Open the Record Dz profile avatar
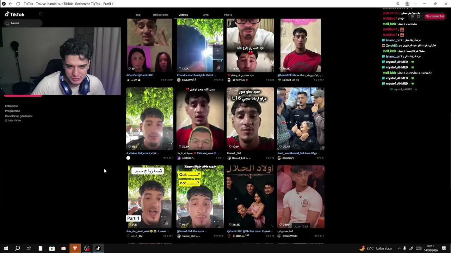This screenshot has height=253, width=451. (x=279, y=80)
